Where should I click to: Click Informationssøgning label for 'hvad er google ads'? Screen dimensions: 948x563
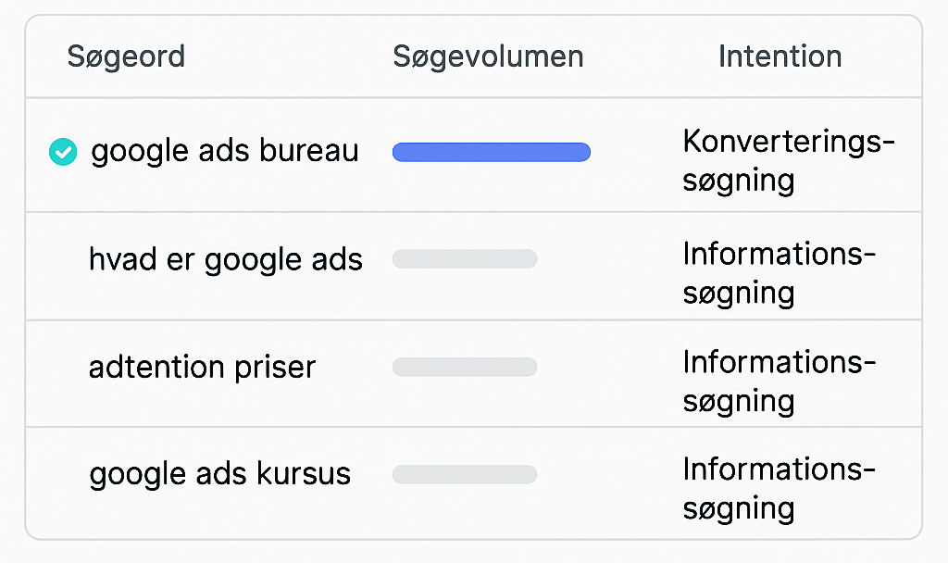tap(778, 273)
